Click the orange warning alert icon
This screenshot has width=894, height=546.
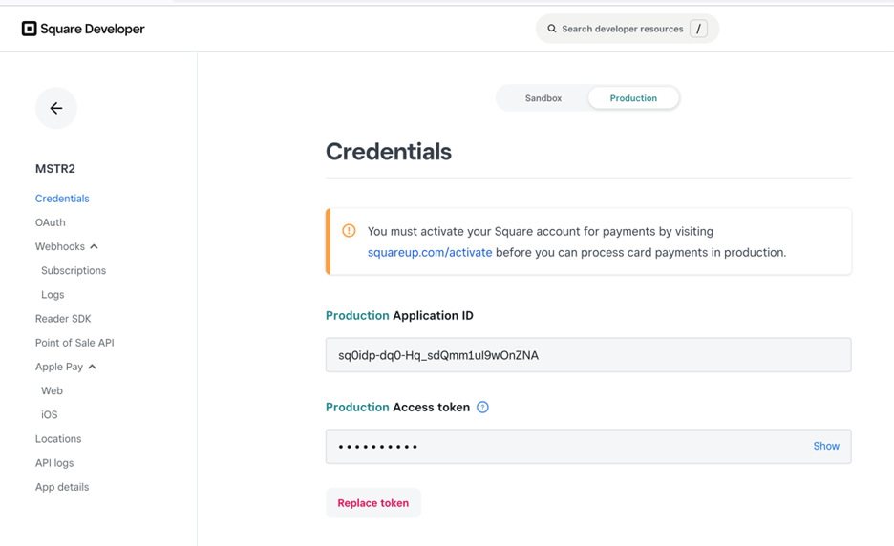349,231
